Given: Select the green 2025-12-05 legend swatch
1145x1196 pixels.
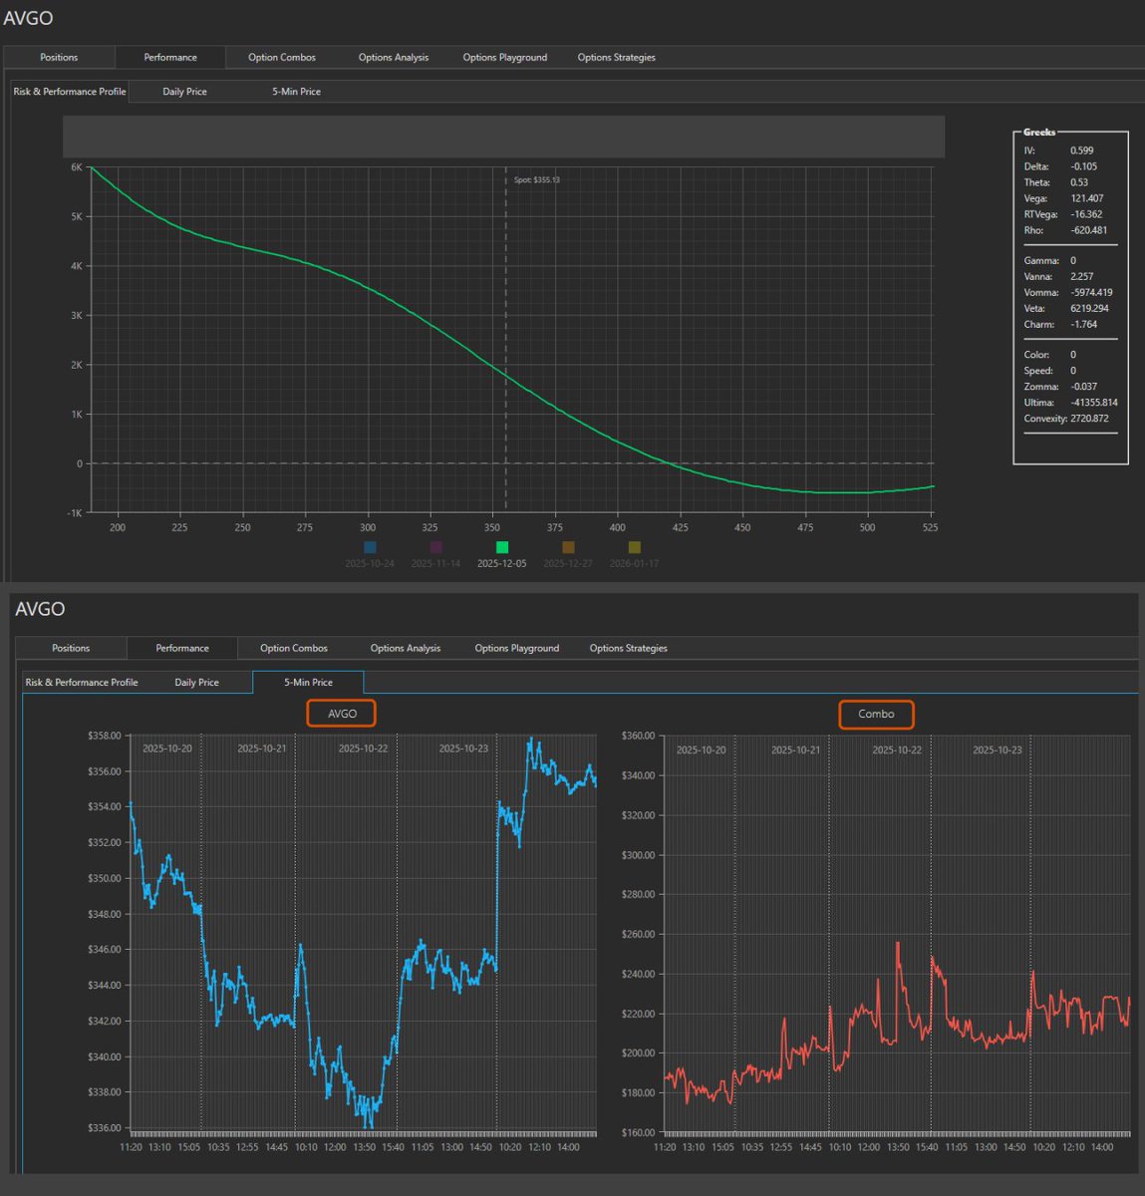Looking at the screenshot, I should (502, 547).
